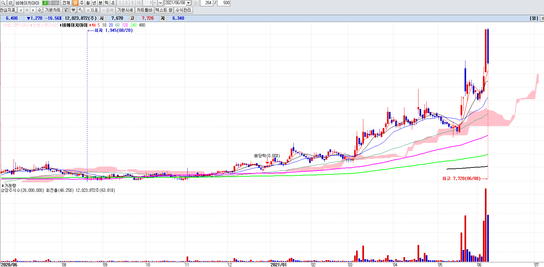Screen dimensions: 544x267
Task: Switch chart to monthly 월 period
Action: coord(88,3)
